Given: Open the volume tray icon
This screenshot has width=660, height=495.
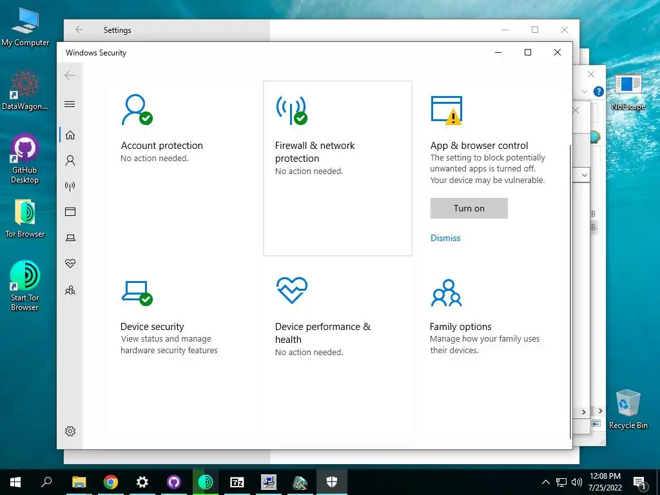Looking at the screenshot, I should pos(577,482).
